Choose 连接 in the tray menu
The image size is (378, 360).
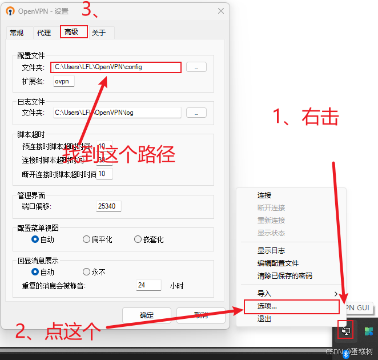pyautogui.click(x=291, y=195)
